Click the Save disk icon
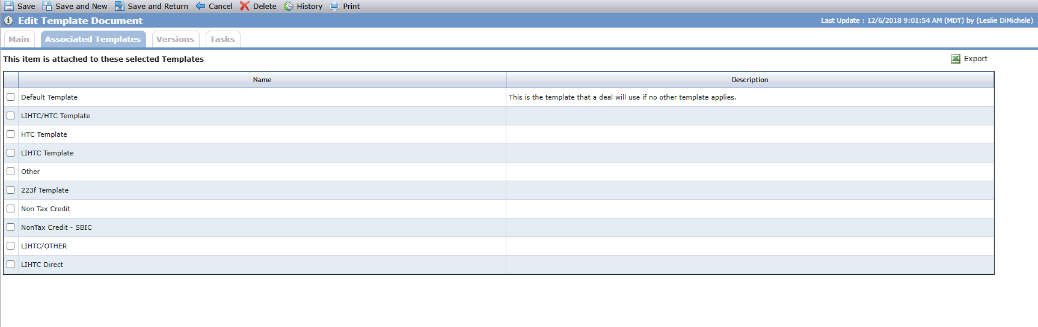The width and height of the screenshot is (1038, 327). pos(9,6)
